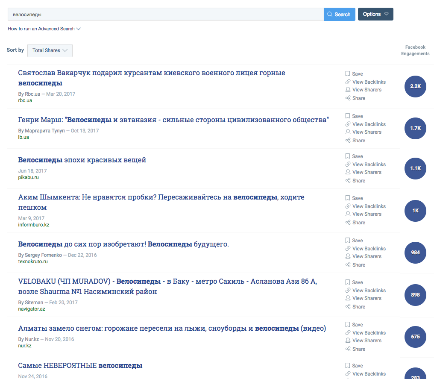The width and height of the screenshot is (434, 379).
Task: Click Save bookmark icon for the navigator.az article
Action: tap(348, 282)
